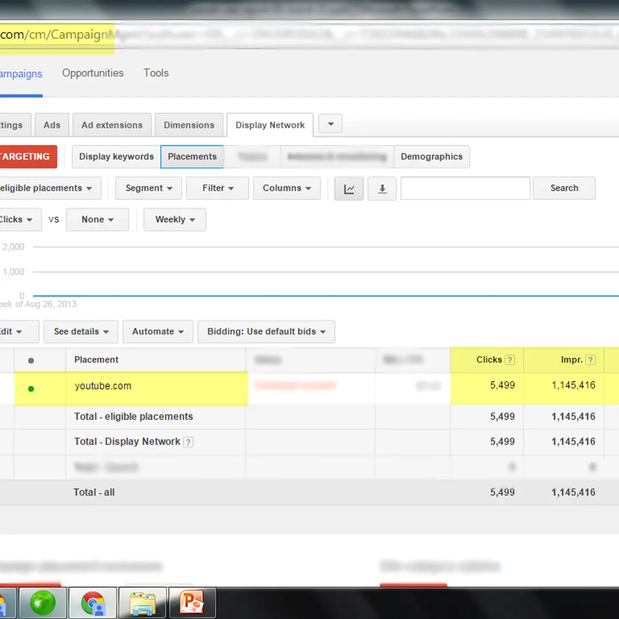Image resolution: width=619 pixels, height=619 pixels.
Task: Switch to the Ad extensions tab
Action: pos(112,125)
